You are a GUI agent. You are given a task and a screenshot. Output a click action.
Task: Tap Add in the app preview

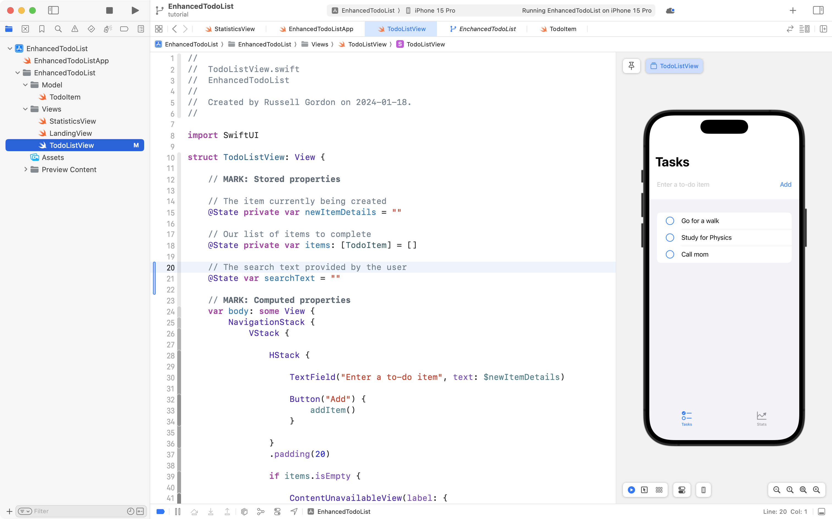click(785, 184)
